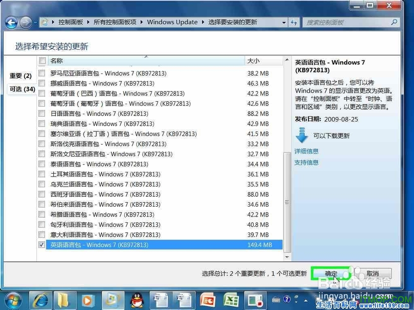This screenshot has height=310, width=414.
Task: Open the recent pages dropdown arrow beside Forward
Action: coord(35,23)
